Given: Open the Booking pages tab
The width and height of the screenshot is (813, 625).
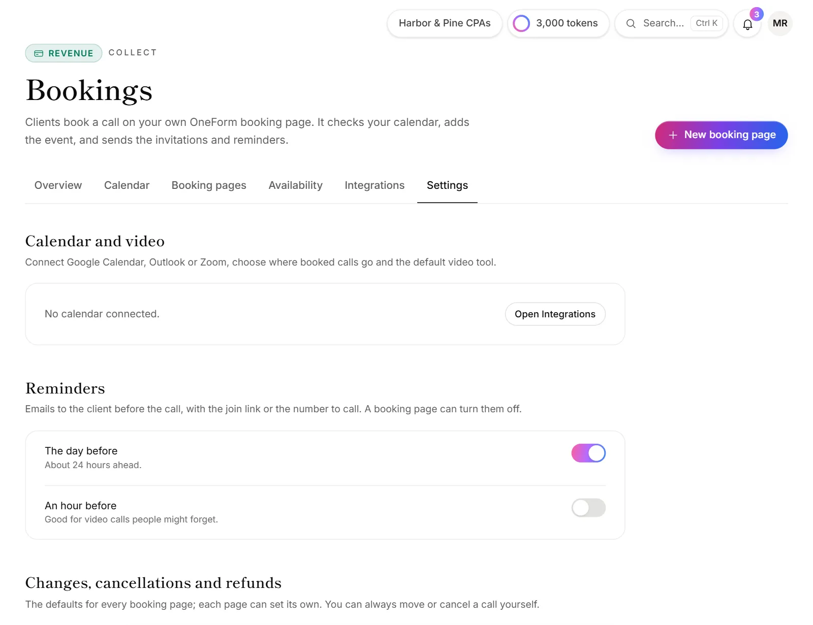Looking at the screenshot, I should coord(209,185).
